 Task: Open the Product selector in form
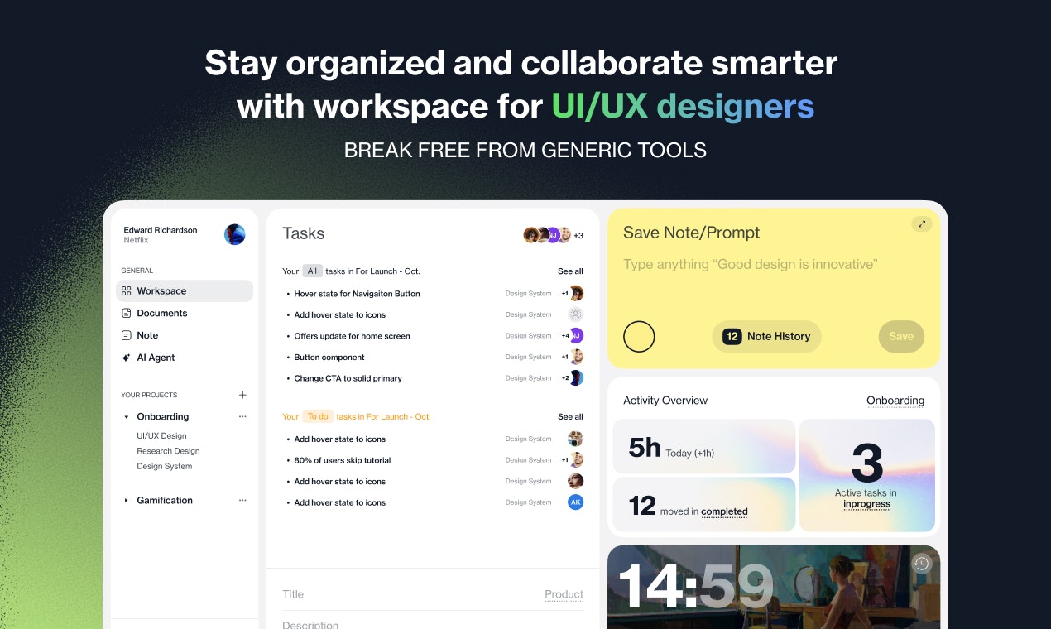coord(564,594)
